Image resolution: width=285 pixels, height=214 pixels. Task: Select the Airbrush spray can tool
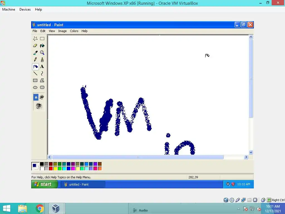coord(35,67)
